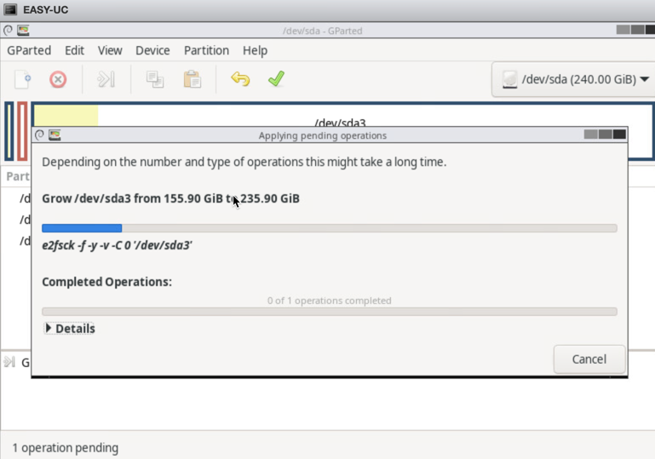
Task: Open the Partition menu
Action: pos(206,50)
